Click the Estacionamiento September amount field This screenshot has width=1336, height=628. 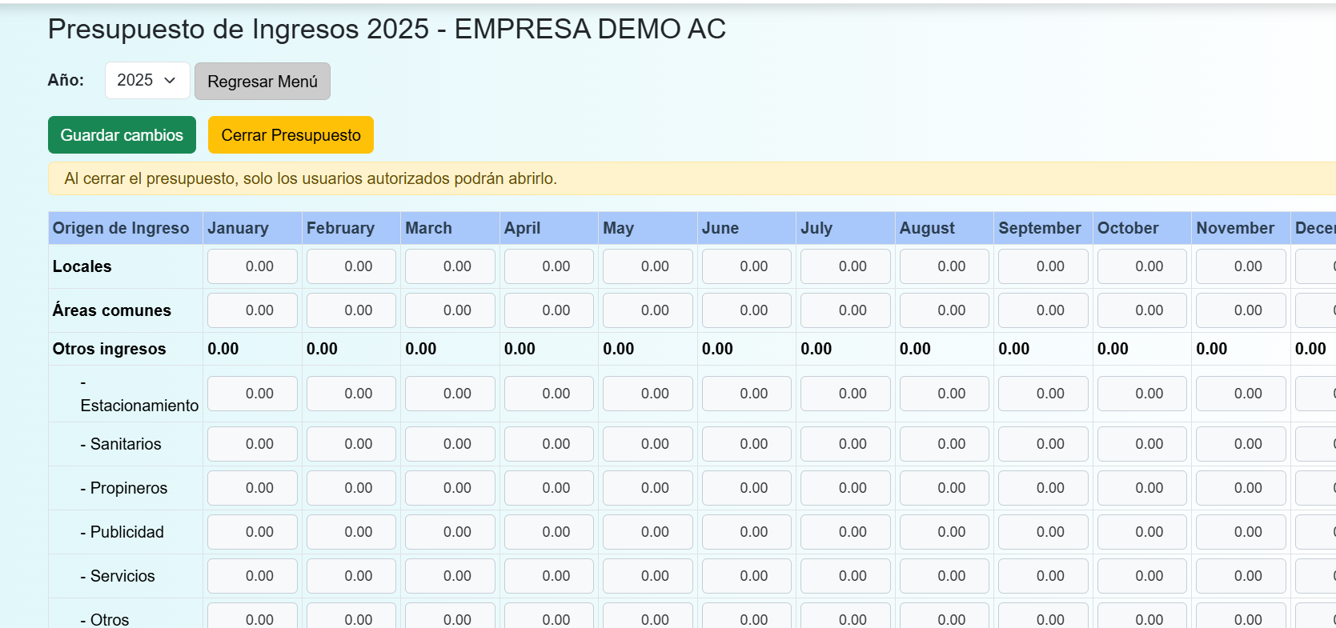point(1043,394)
